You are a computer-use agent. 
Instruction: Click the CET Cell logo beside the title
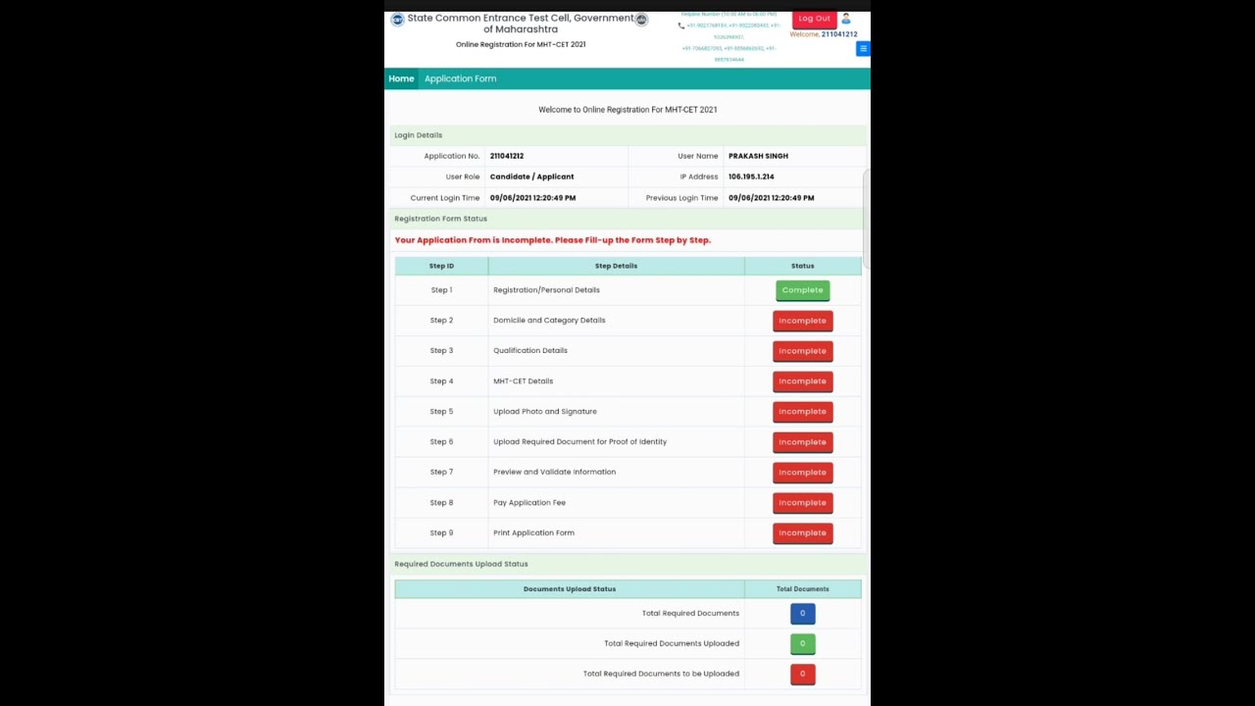tap(397, 20)
